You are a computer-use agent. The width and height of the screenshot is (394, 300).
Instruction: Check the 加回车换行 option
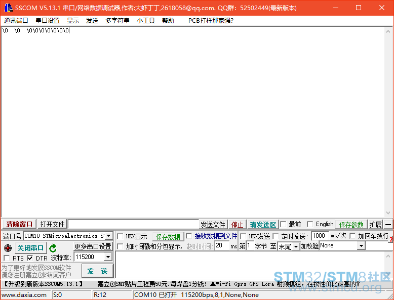click(353, 236)
